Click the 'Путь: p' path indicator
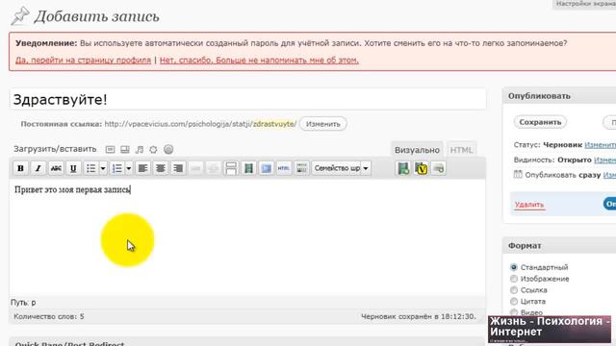Viewport: 616px width, 346px height. [23, 303]
